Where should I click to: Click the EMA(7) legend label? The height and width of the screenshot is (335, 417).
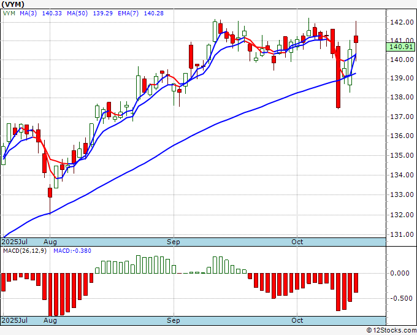click(128, 13)
